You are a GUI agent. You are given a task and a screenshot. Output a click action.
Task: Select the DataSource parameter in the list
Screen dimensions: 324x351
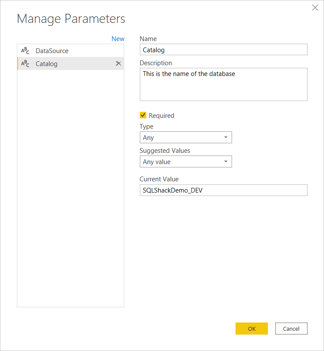52,51
